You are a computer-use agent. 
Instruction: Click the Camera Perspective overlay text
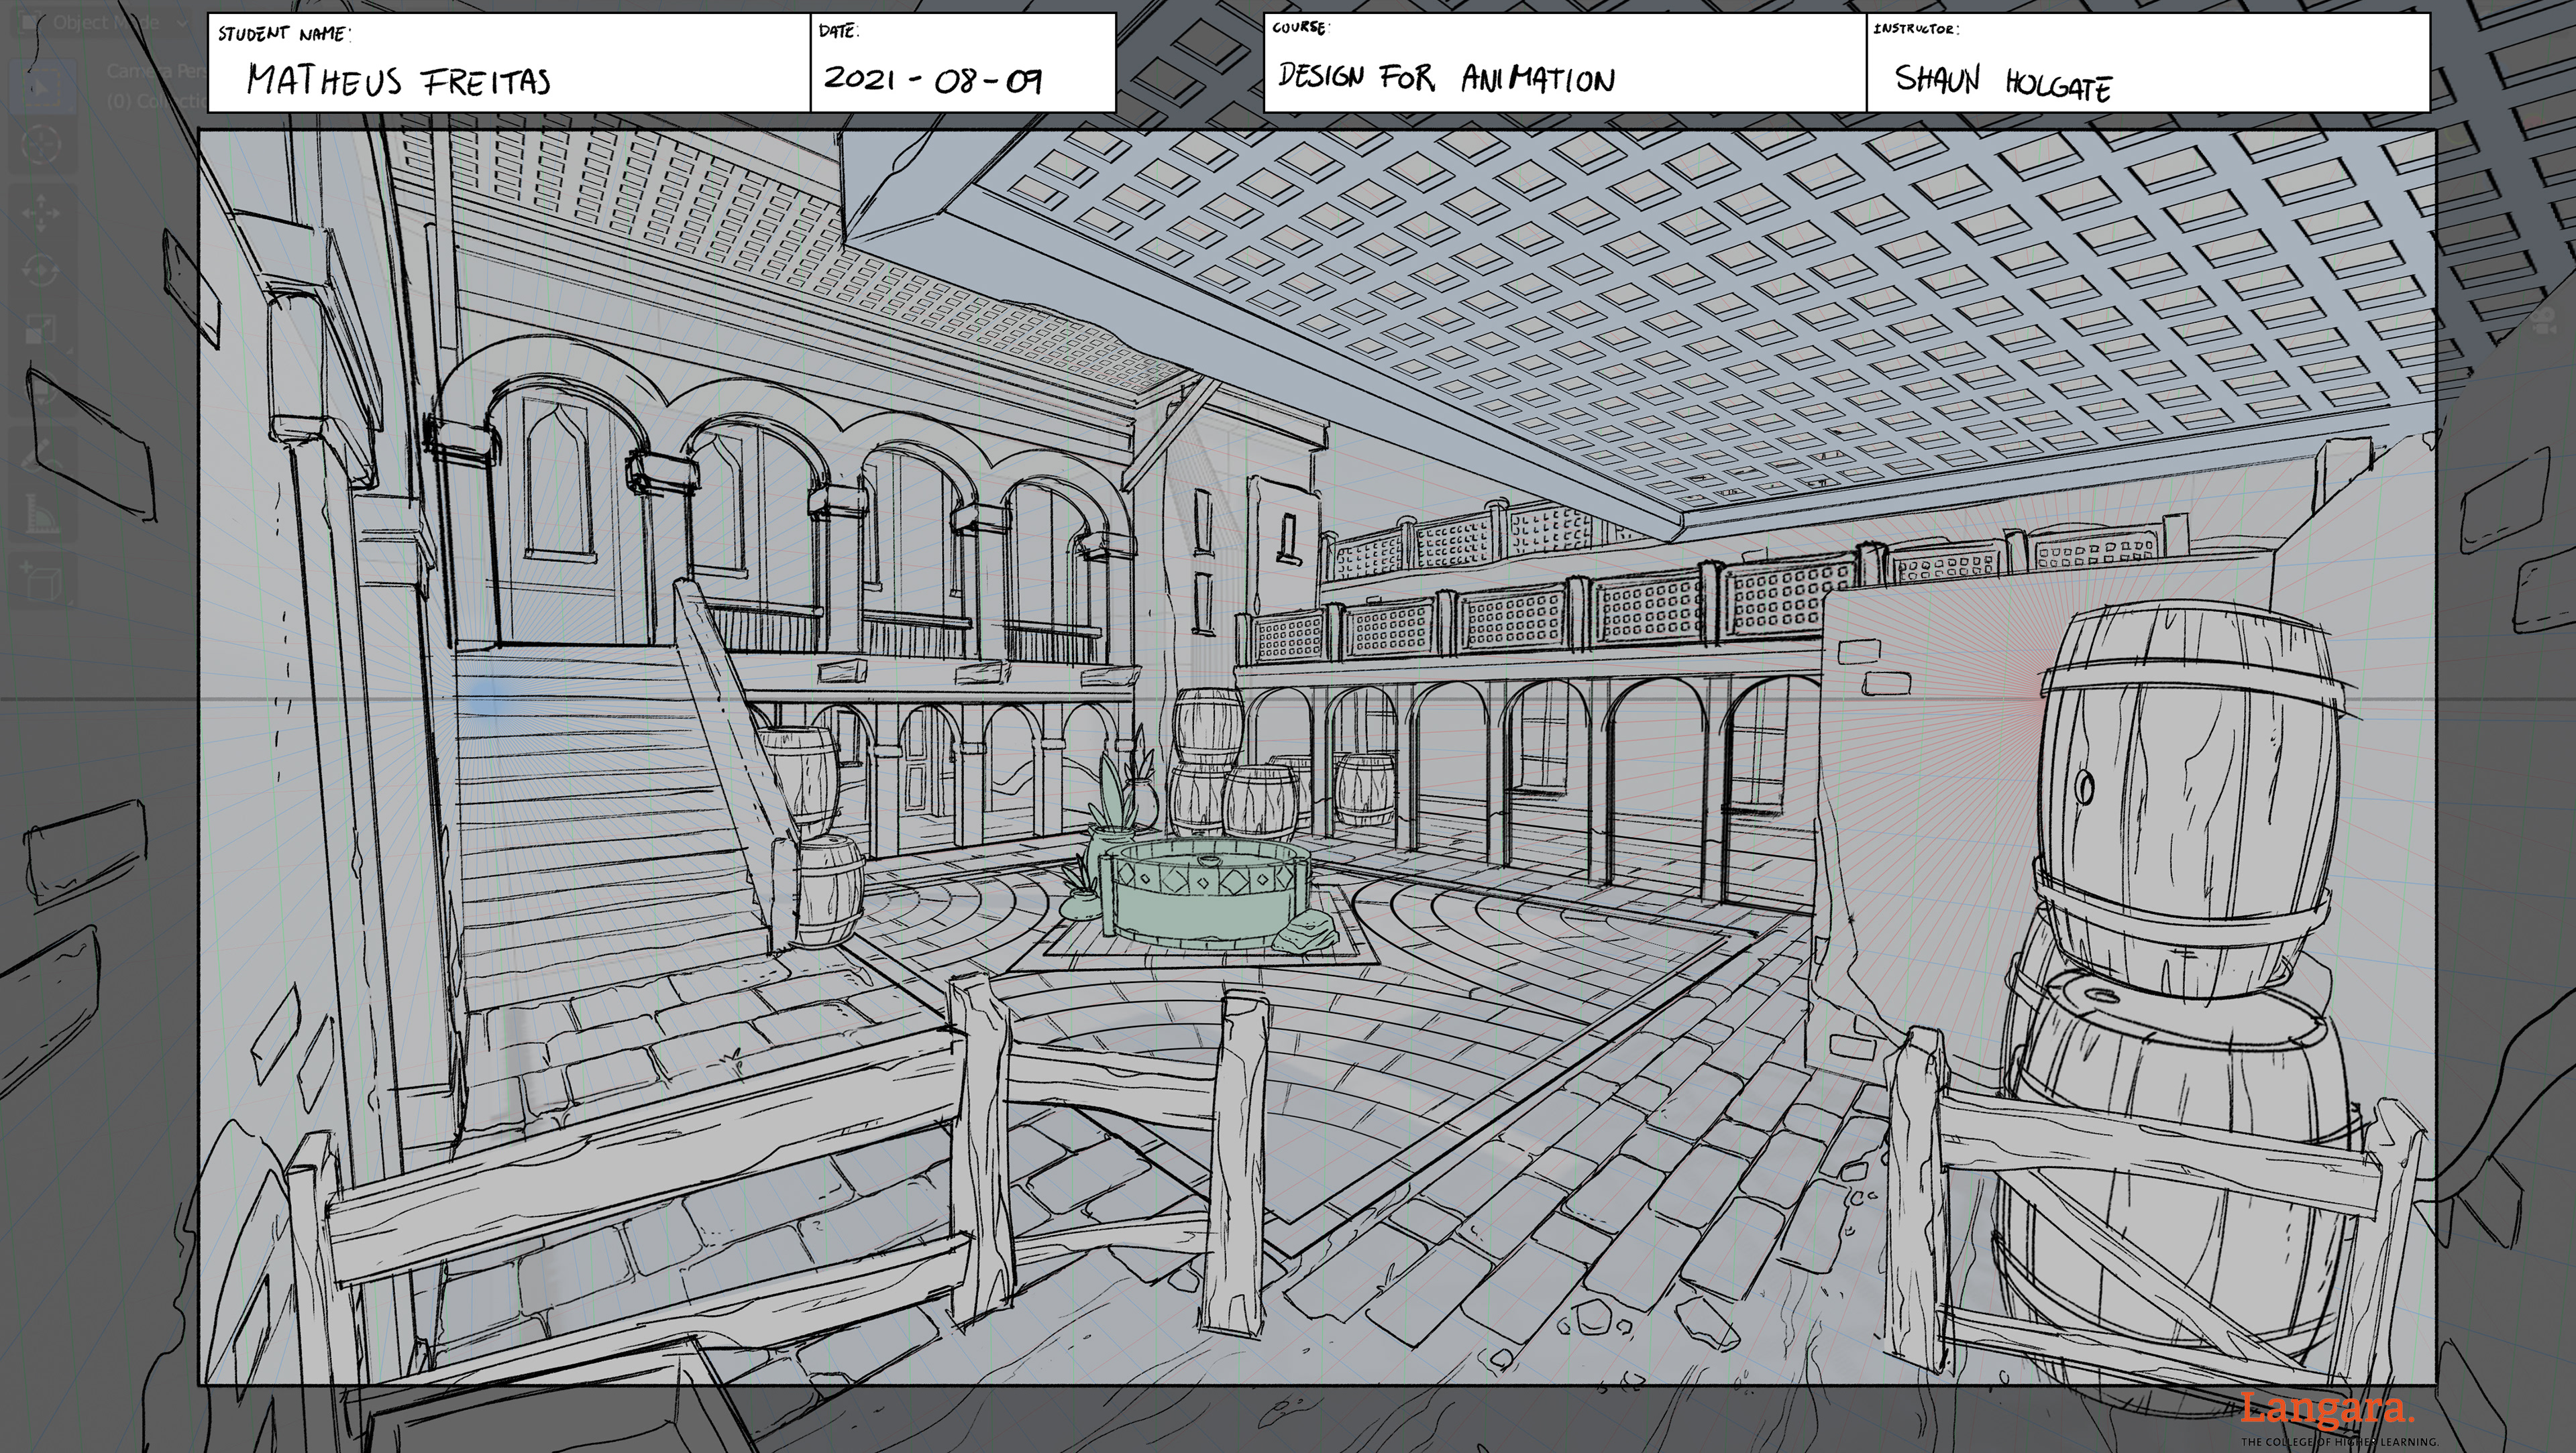point(150,72)
